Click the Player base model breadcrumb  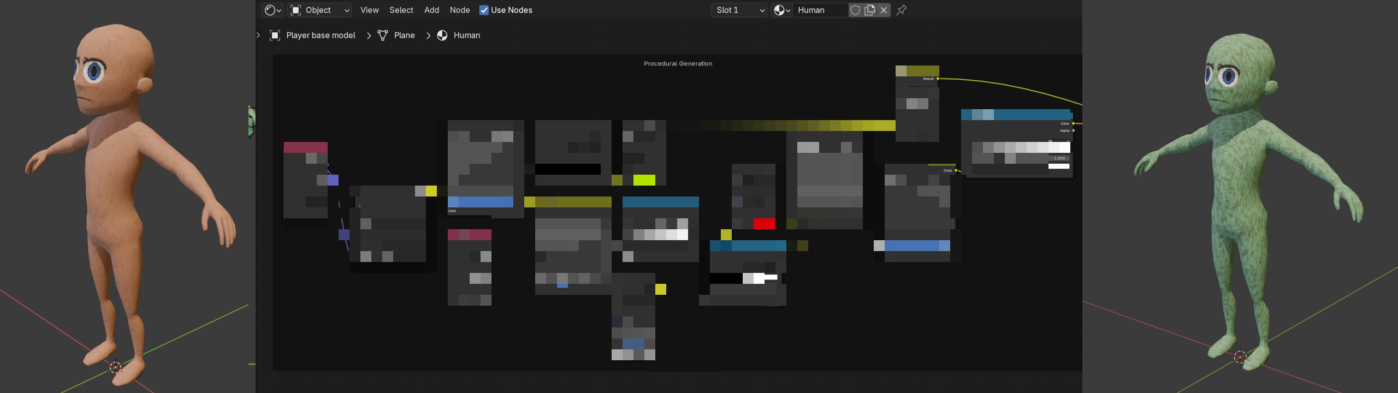(321, 35)
